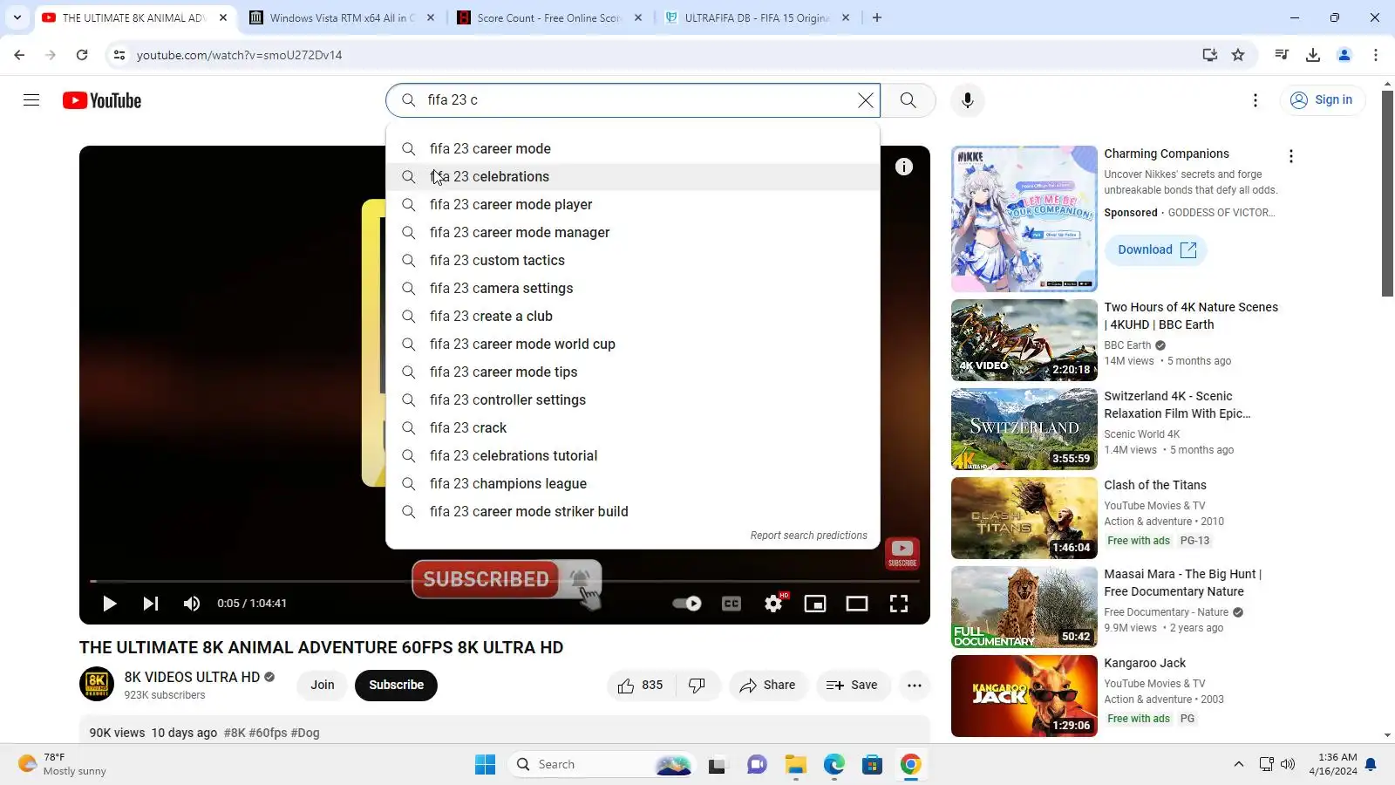Open Chrome profile icon
The height and width of the screenshot is (785, 1395).
click(x=1344, y=55)
